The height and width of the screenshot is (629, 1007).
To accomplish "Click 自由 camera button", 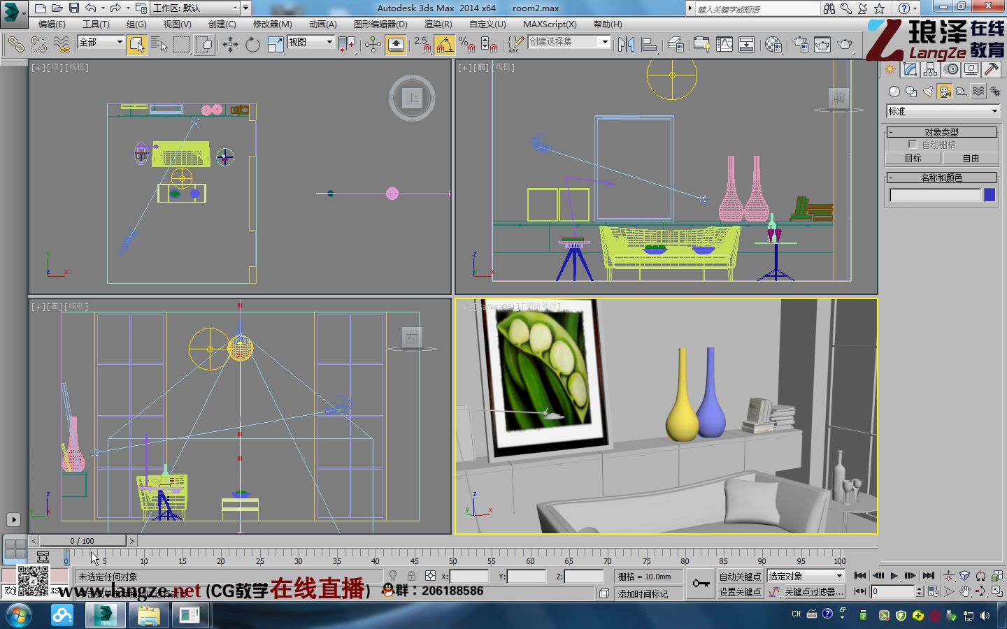I will tap(971, 159).
